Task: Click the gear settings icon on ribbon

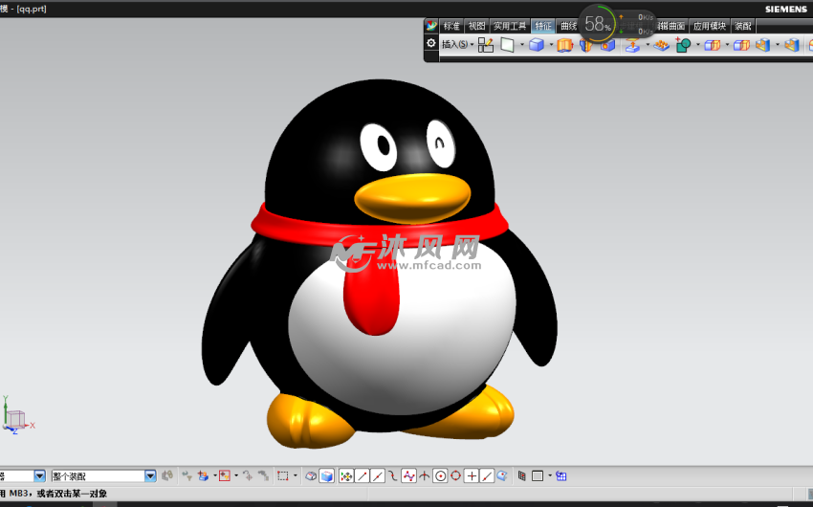Action: [431, 44]
